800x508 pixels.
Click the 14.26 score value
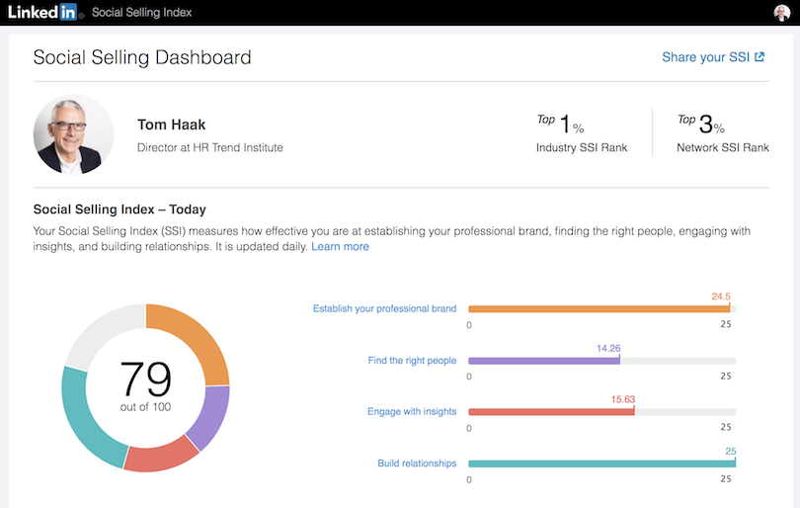pyautogui.click(x=608, y=348)
